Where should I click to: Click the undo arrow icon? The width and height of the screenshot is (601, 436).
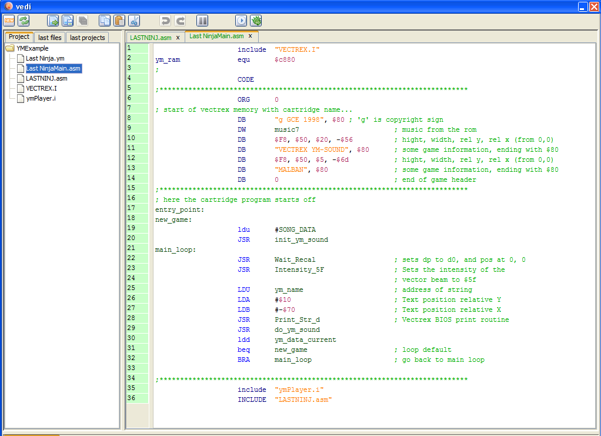(165, 21)
